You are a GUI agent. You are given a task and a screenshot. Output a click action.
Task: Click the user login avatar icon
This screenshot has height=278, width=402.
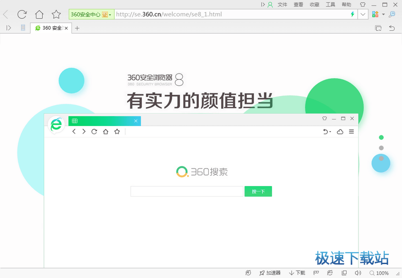pyautogui.click(x=270, y=5)
